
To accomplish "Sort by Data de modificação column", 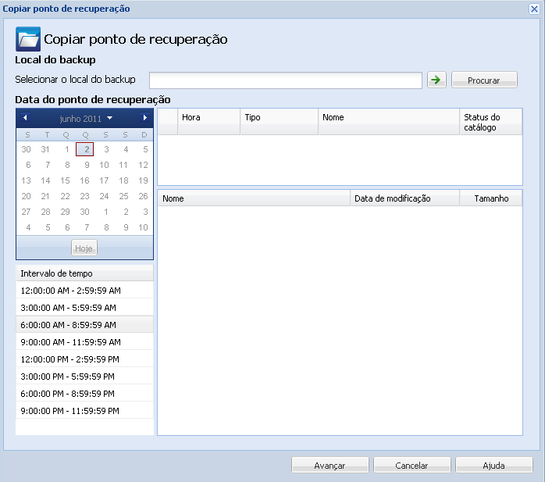I will coord(405,198).
